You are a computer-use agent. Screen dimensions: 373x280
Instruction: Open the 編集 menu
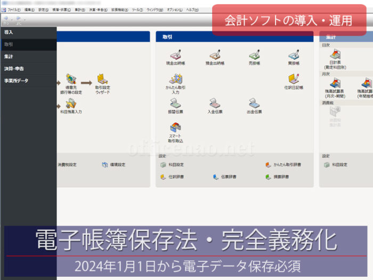(29, 10)
